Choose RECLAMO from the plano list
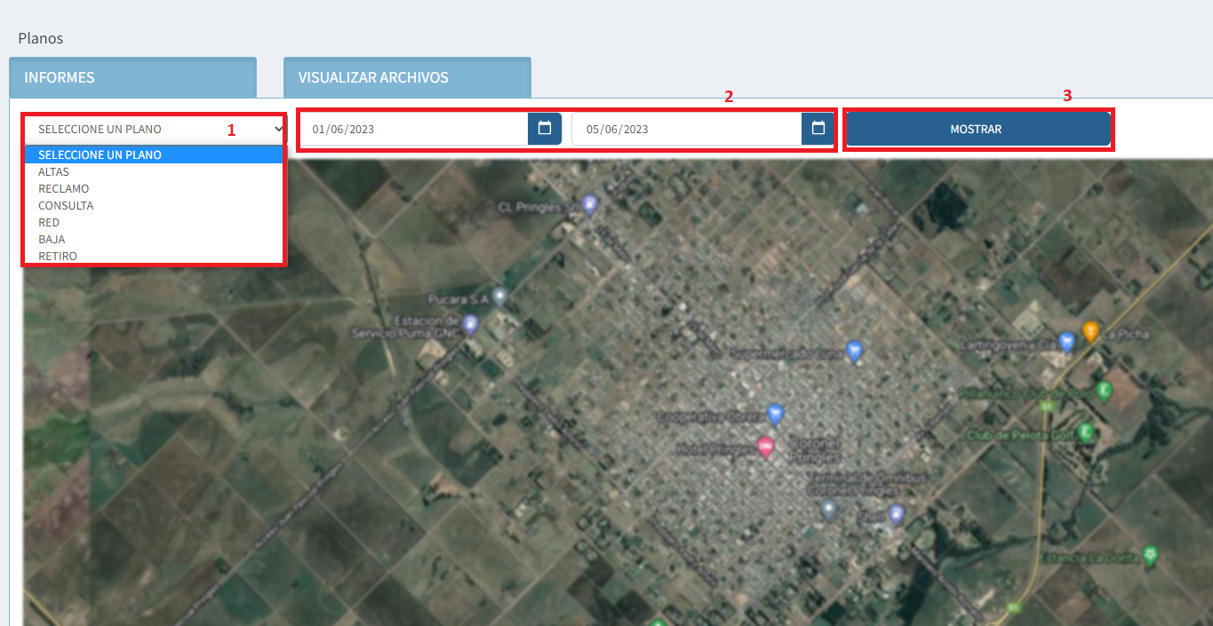The width and height of the screenshot is (1213, 626). coord(64,189)
